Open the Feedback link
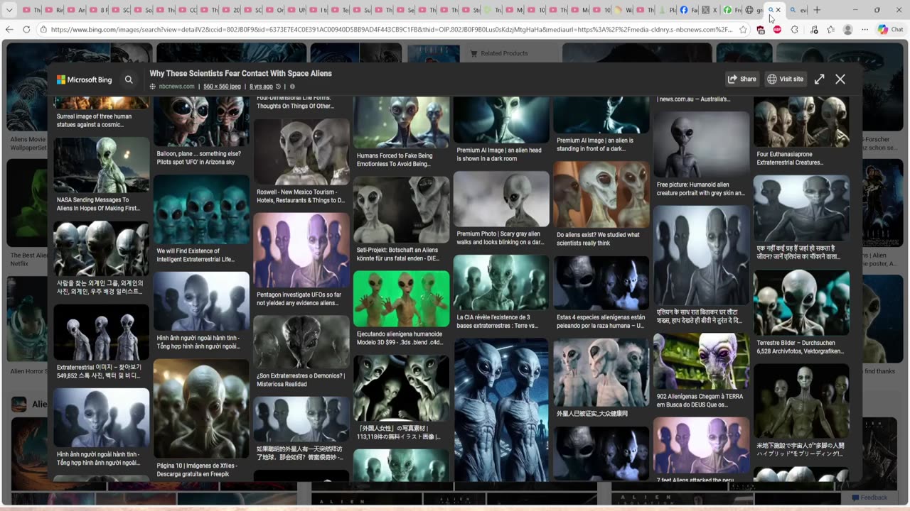Viewport: 910px width, 511px height. pos(869,498)
